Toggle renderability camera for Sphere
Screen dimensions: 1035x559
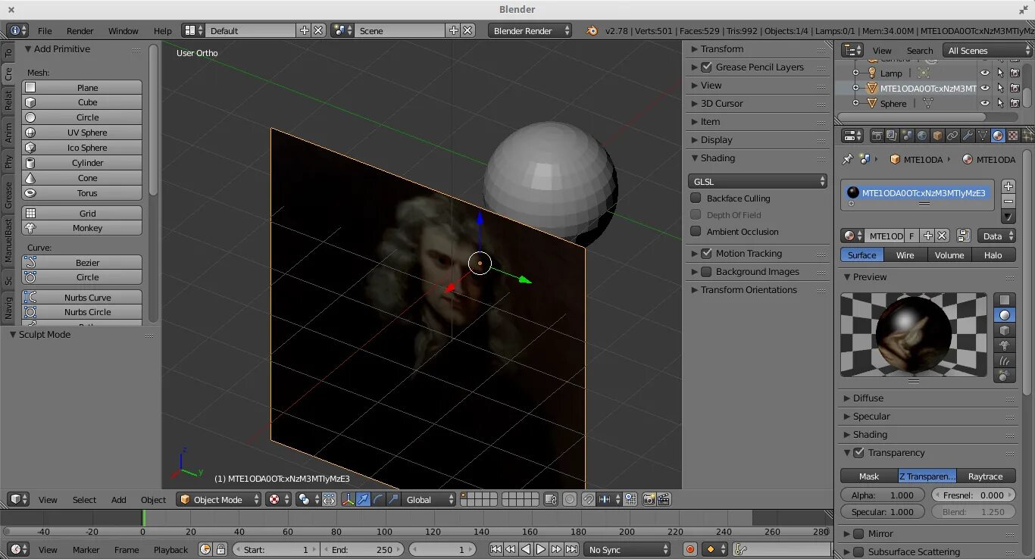click(1015, 103)
